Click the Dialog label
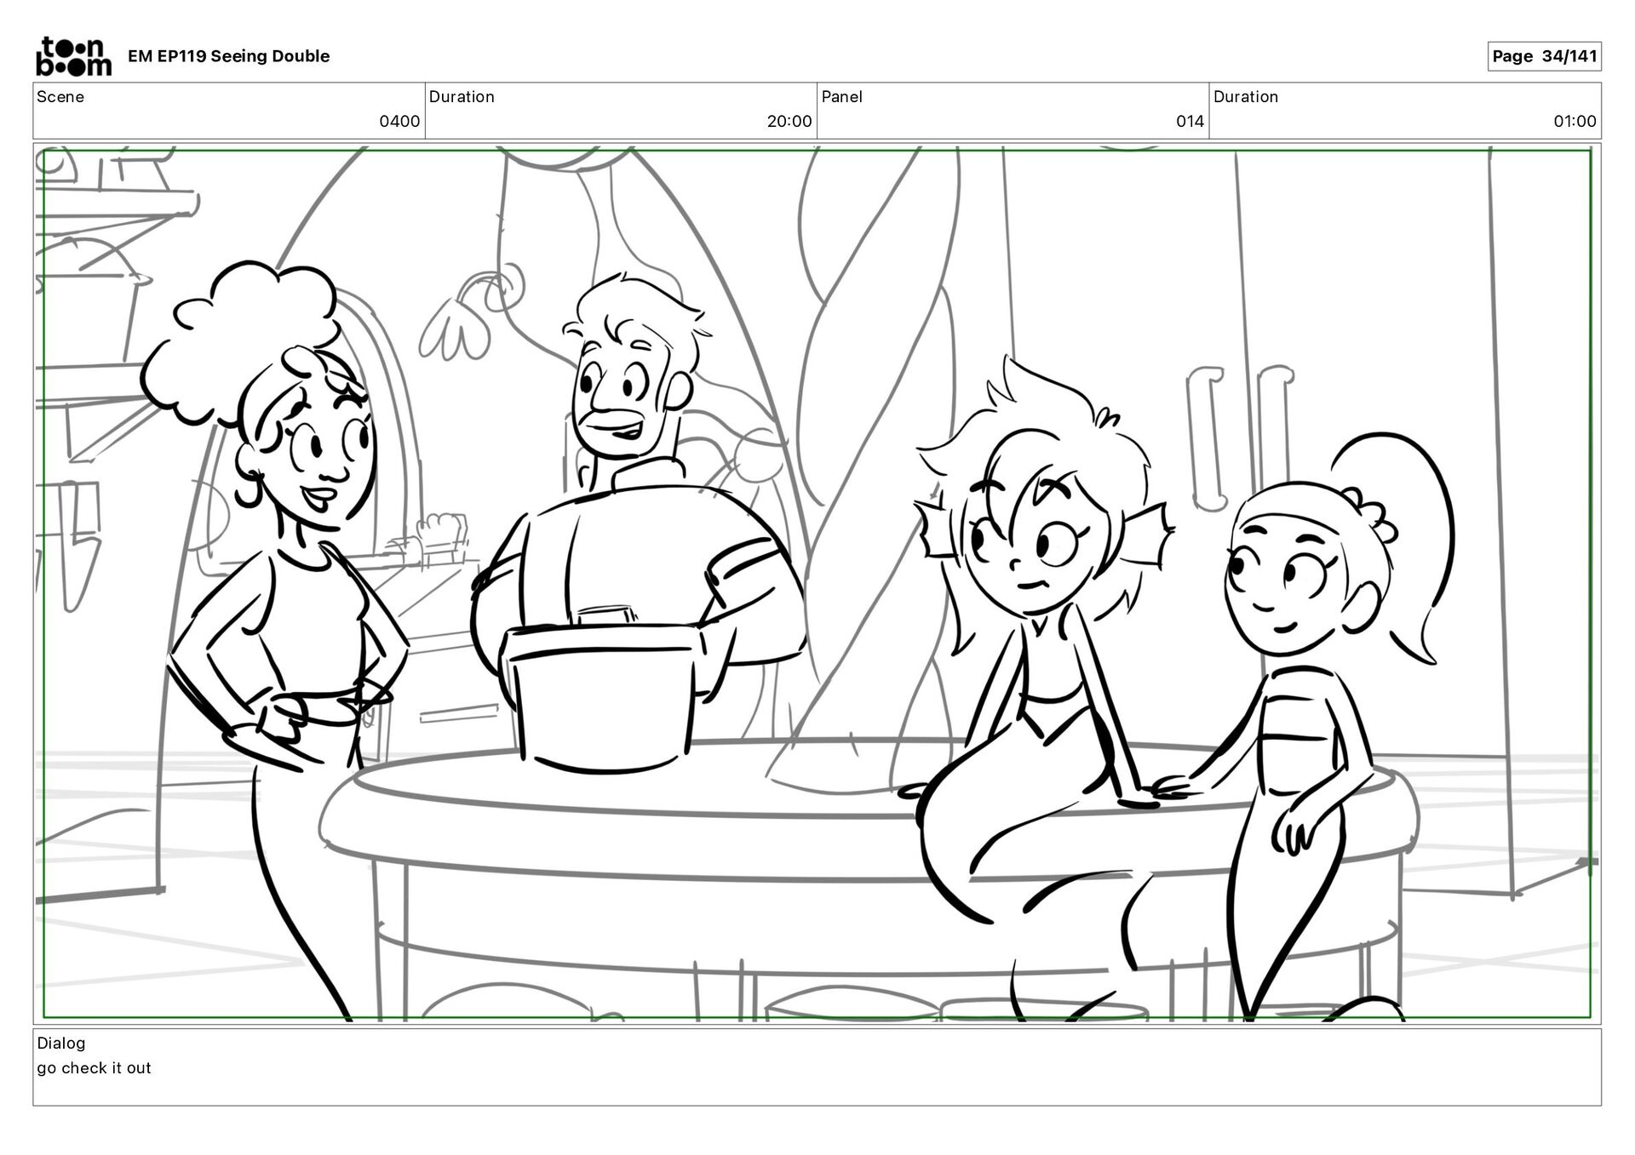 coord(61,1043)
